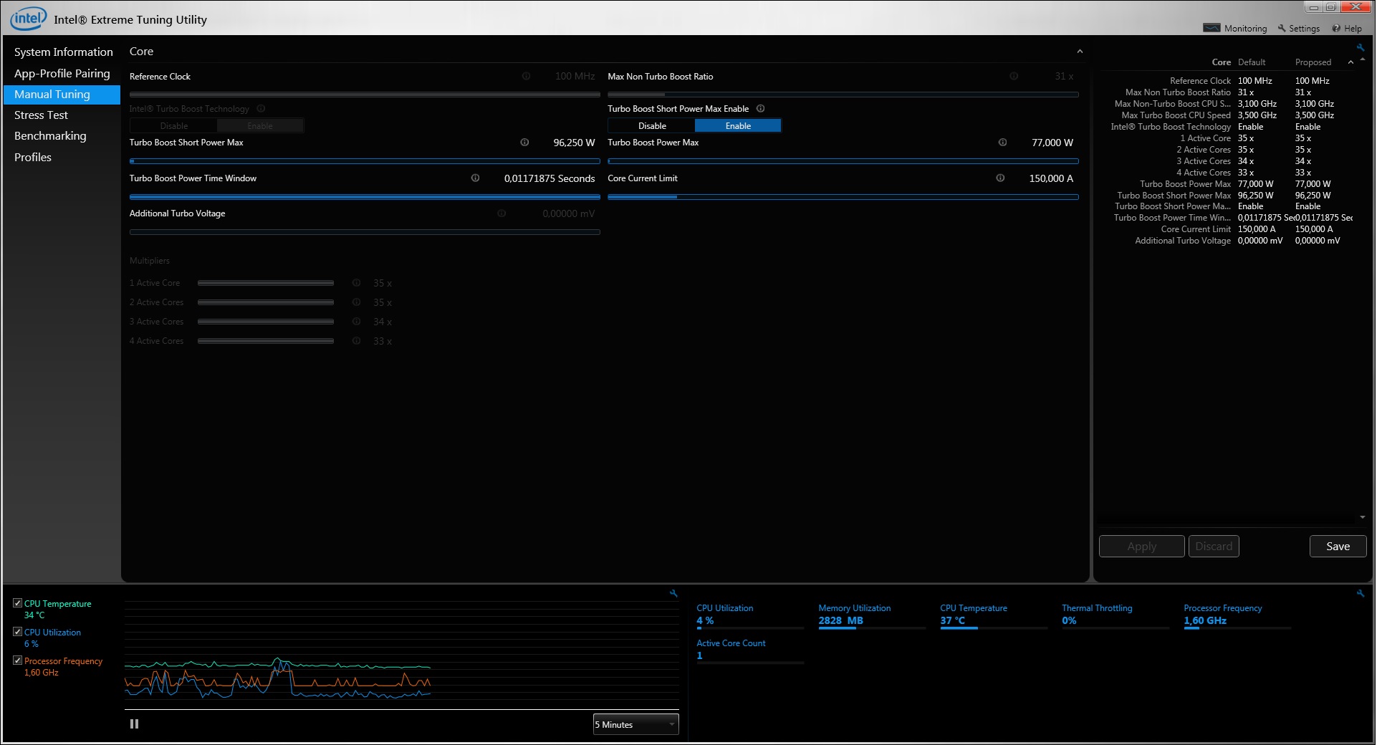This screenshot has height=745, width=1377.
Task: Set Turbo Boost Short Power Max Enable to Disable
Action: (x=652, y=126)
